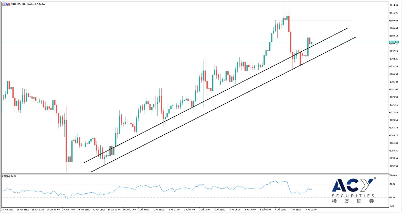This screenshot has height=213, width=402.
Task: Click the 1791.30 price scale label
Action: click(x=394, y=66)
